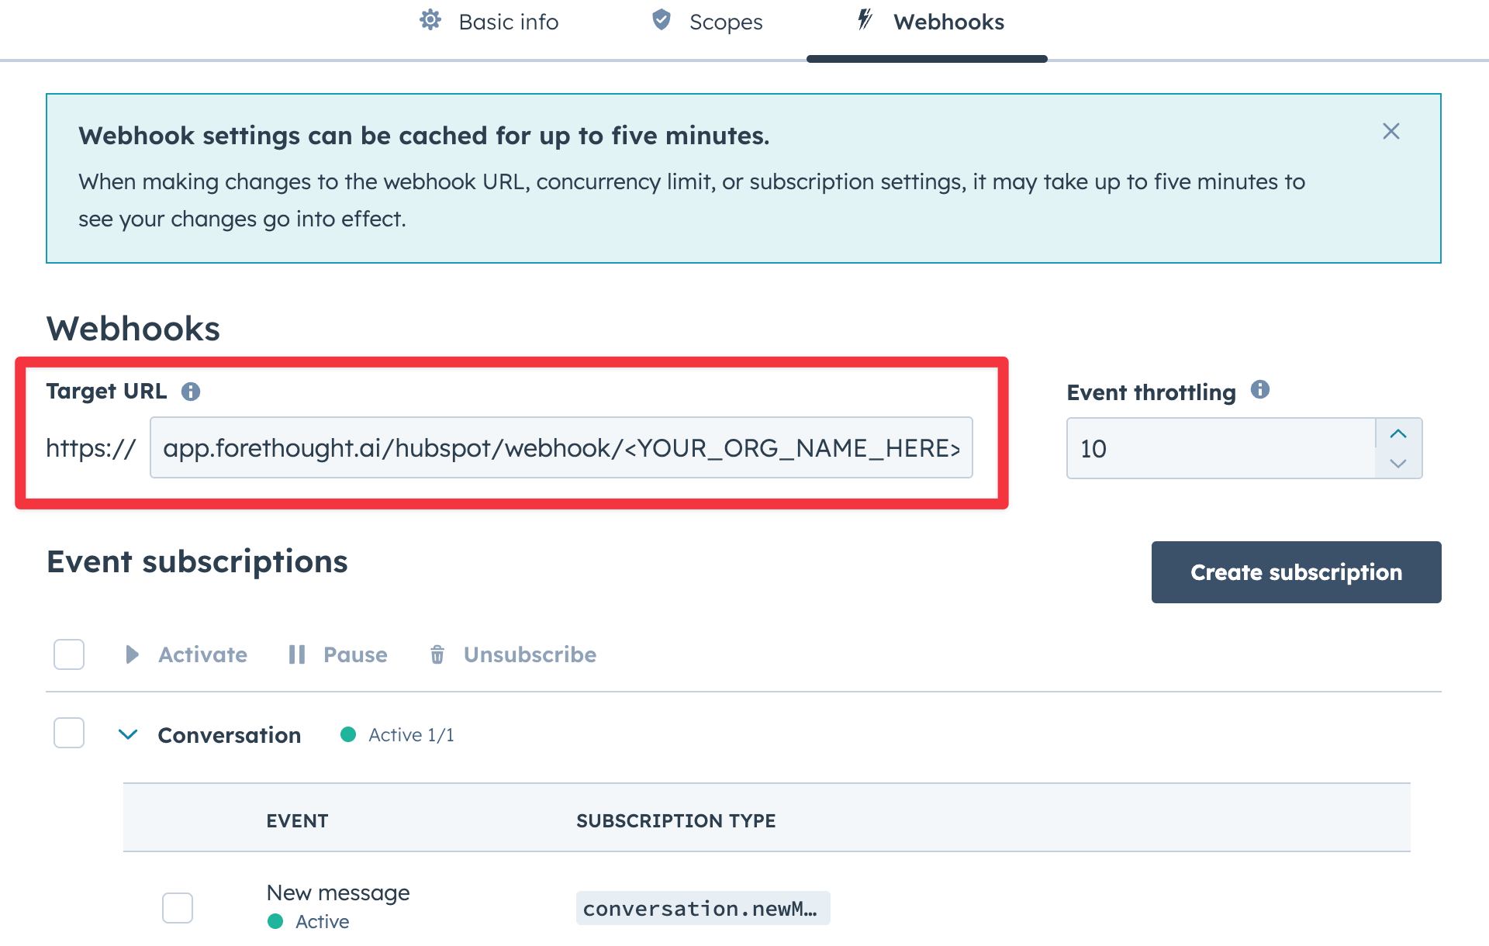Click the Pause button
Viewport: 1489px width, 946px height.
337,654
